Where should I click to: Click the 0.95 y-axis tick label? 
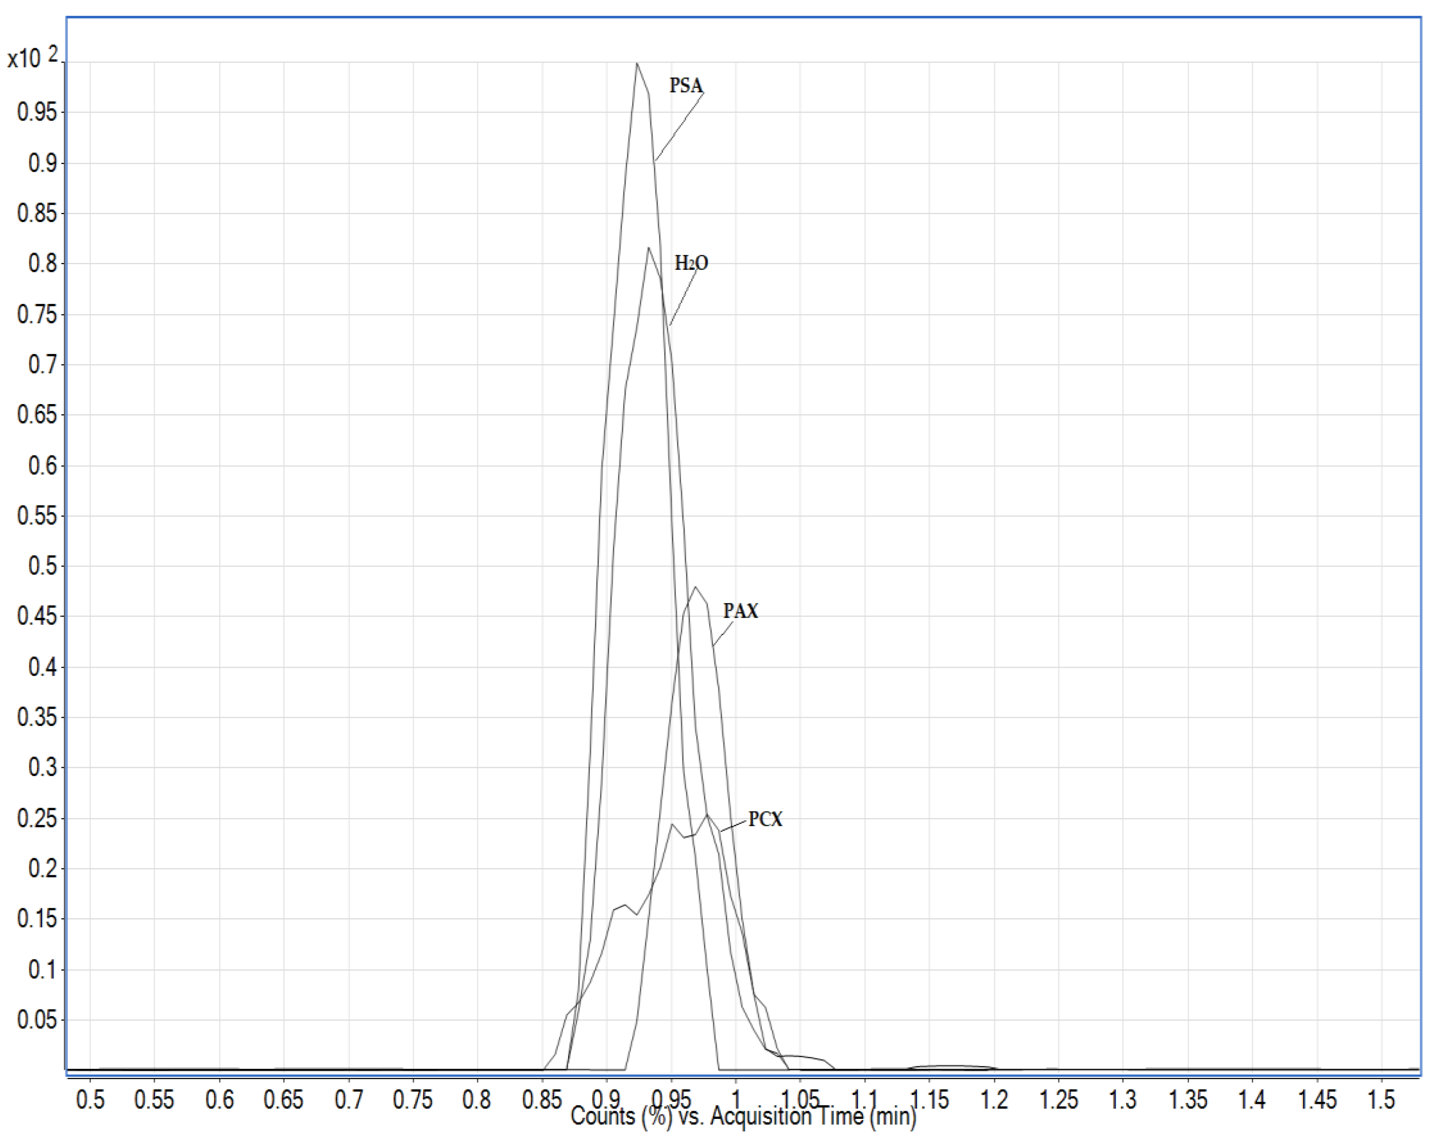(x=37, y=112)
